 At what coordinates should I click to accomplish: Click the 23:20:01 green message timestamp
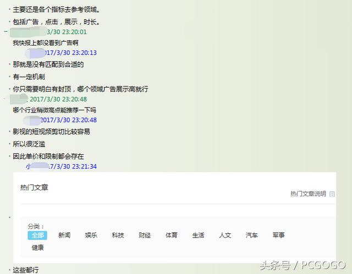click(67, 32)
